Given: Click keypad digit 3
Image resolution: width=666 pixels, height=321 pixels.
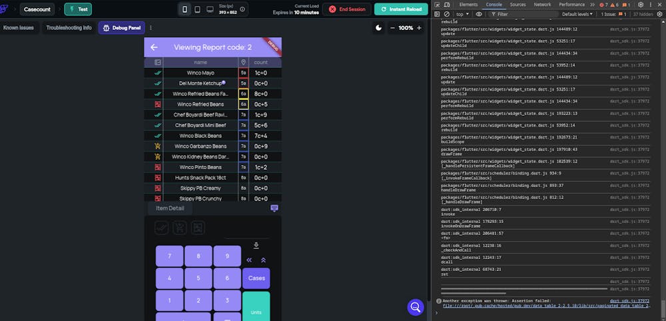Looking at the screenshot, I should 227,300.
